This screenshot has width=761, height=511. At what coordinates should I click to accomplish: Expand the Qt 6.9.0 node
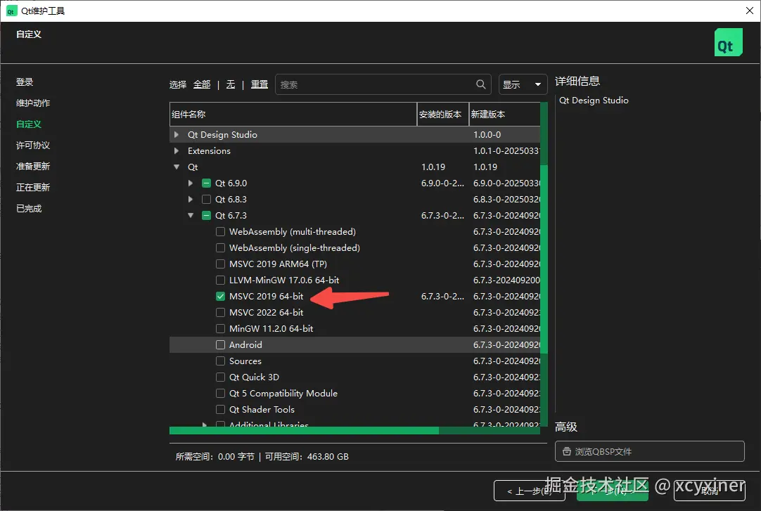tap(191, 183)
